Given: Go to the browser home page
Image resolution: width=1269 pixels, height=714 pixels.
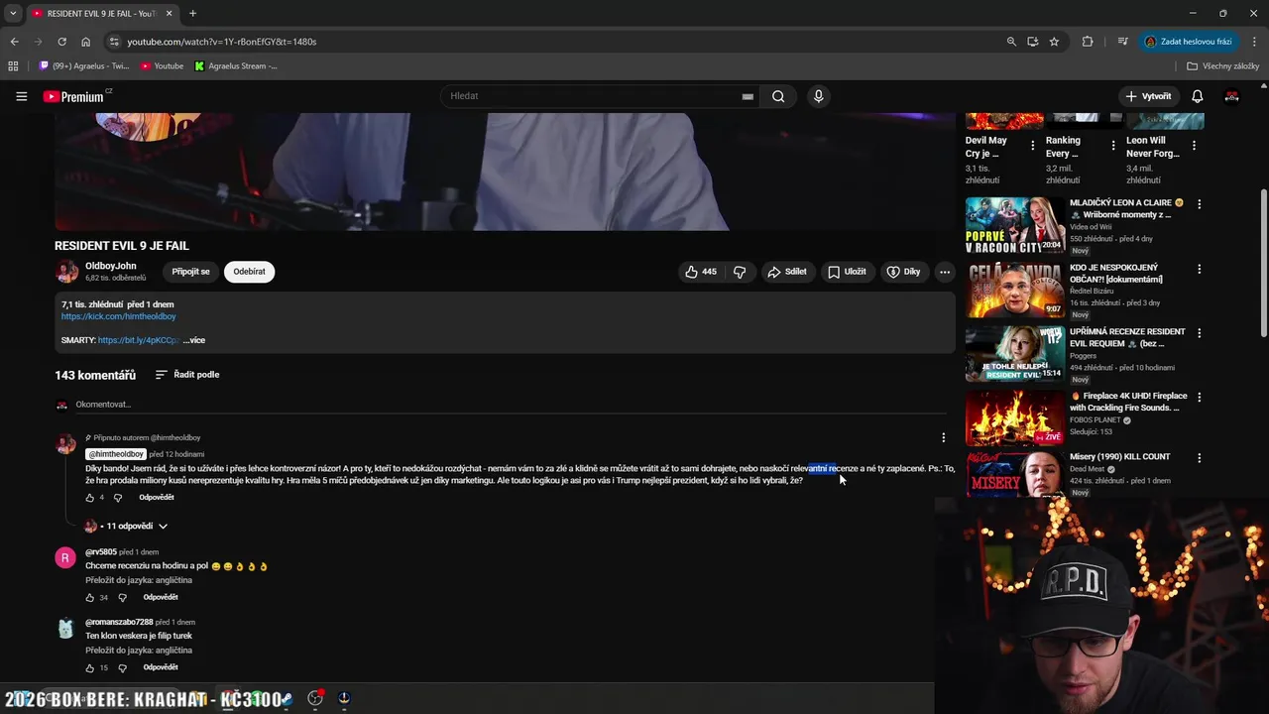Looking at the screenshot, I should click(x=85, y=42).
